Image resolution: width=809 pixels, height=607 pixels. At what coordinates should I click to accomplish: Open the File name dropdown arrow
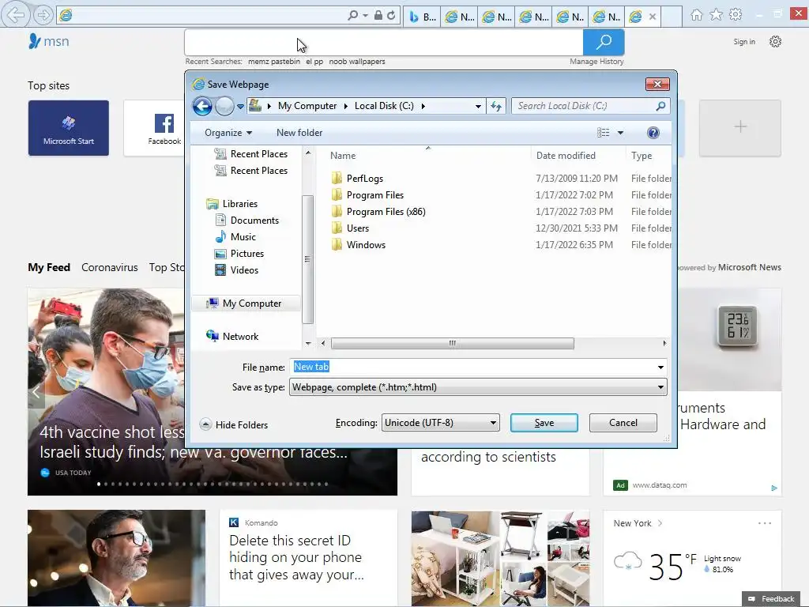(x=660, y=367)
